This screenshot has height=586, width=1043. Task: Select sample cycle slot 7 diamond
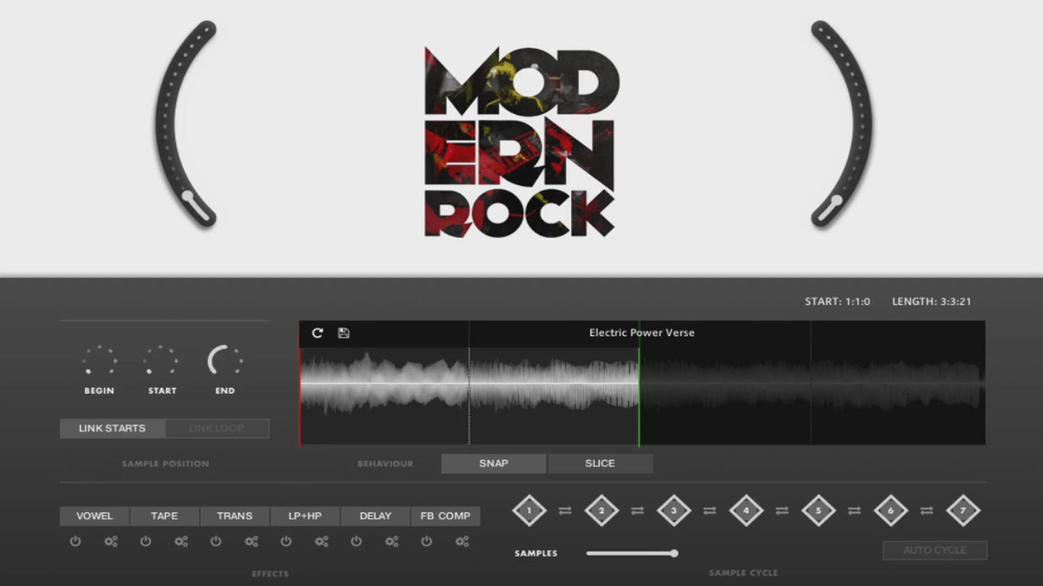(962, 511)
